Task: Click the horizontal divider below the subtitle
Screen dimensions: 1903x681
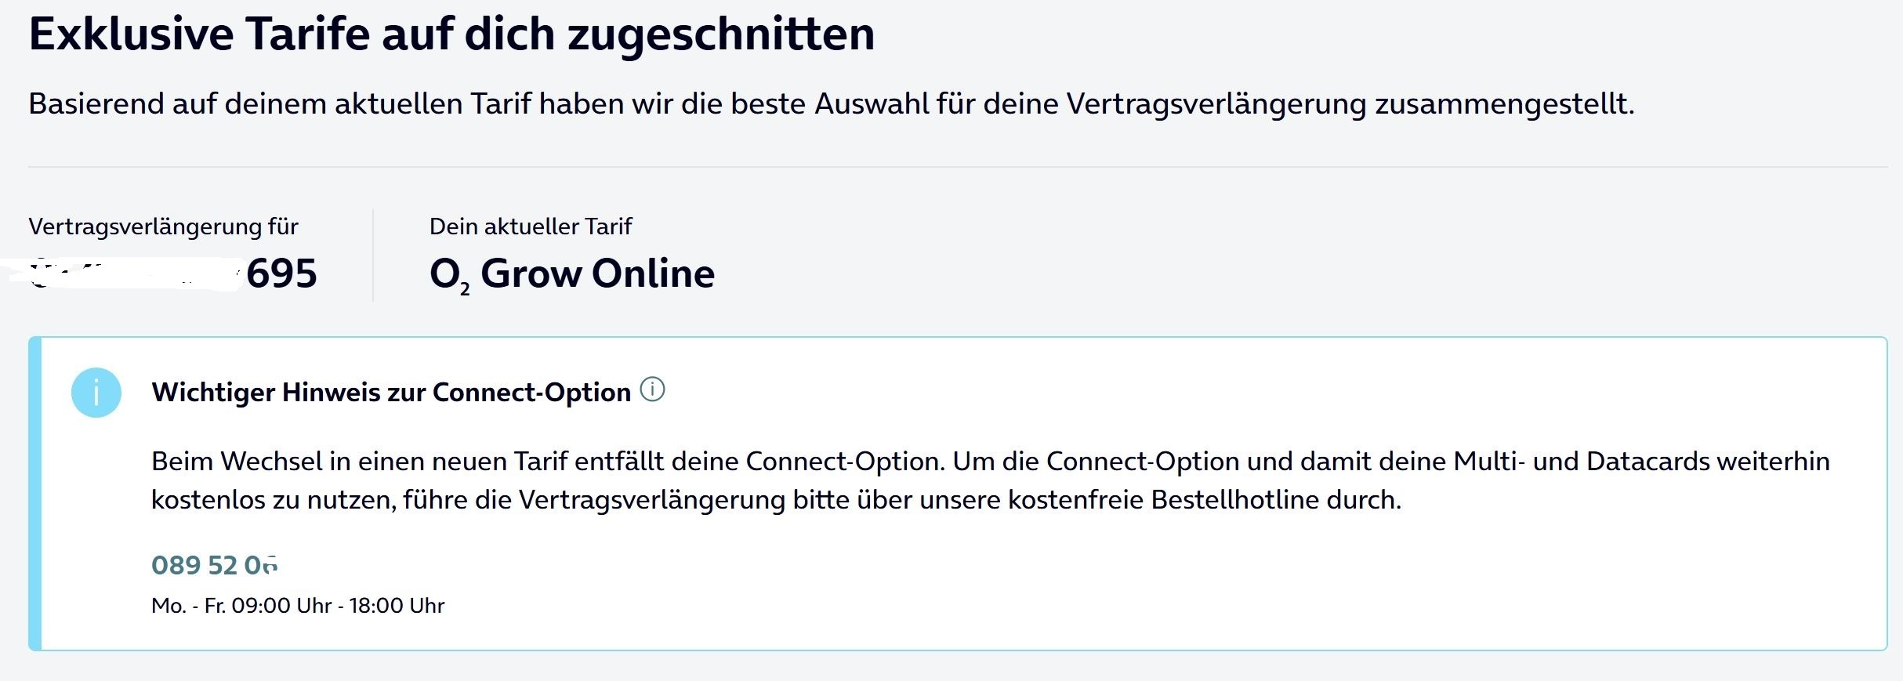Action: coord(958,167)
